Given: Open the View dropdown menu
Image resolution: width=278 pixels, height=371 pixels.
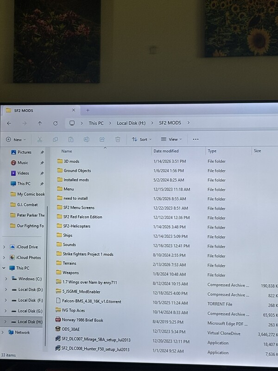Looking at the screenshot, I should (171, 139).
